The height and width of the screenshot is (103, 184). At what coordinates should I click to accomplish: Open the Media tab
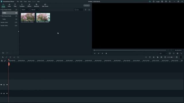click(x=3, y=5)
